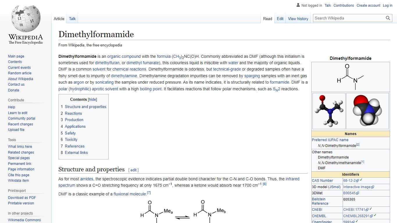The height and width of the screenshot is (223, 397).
Task: Click the search magnifying glass icon
Action: coord(388,18)
